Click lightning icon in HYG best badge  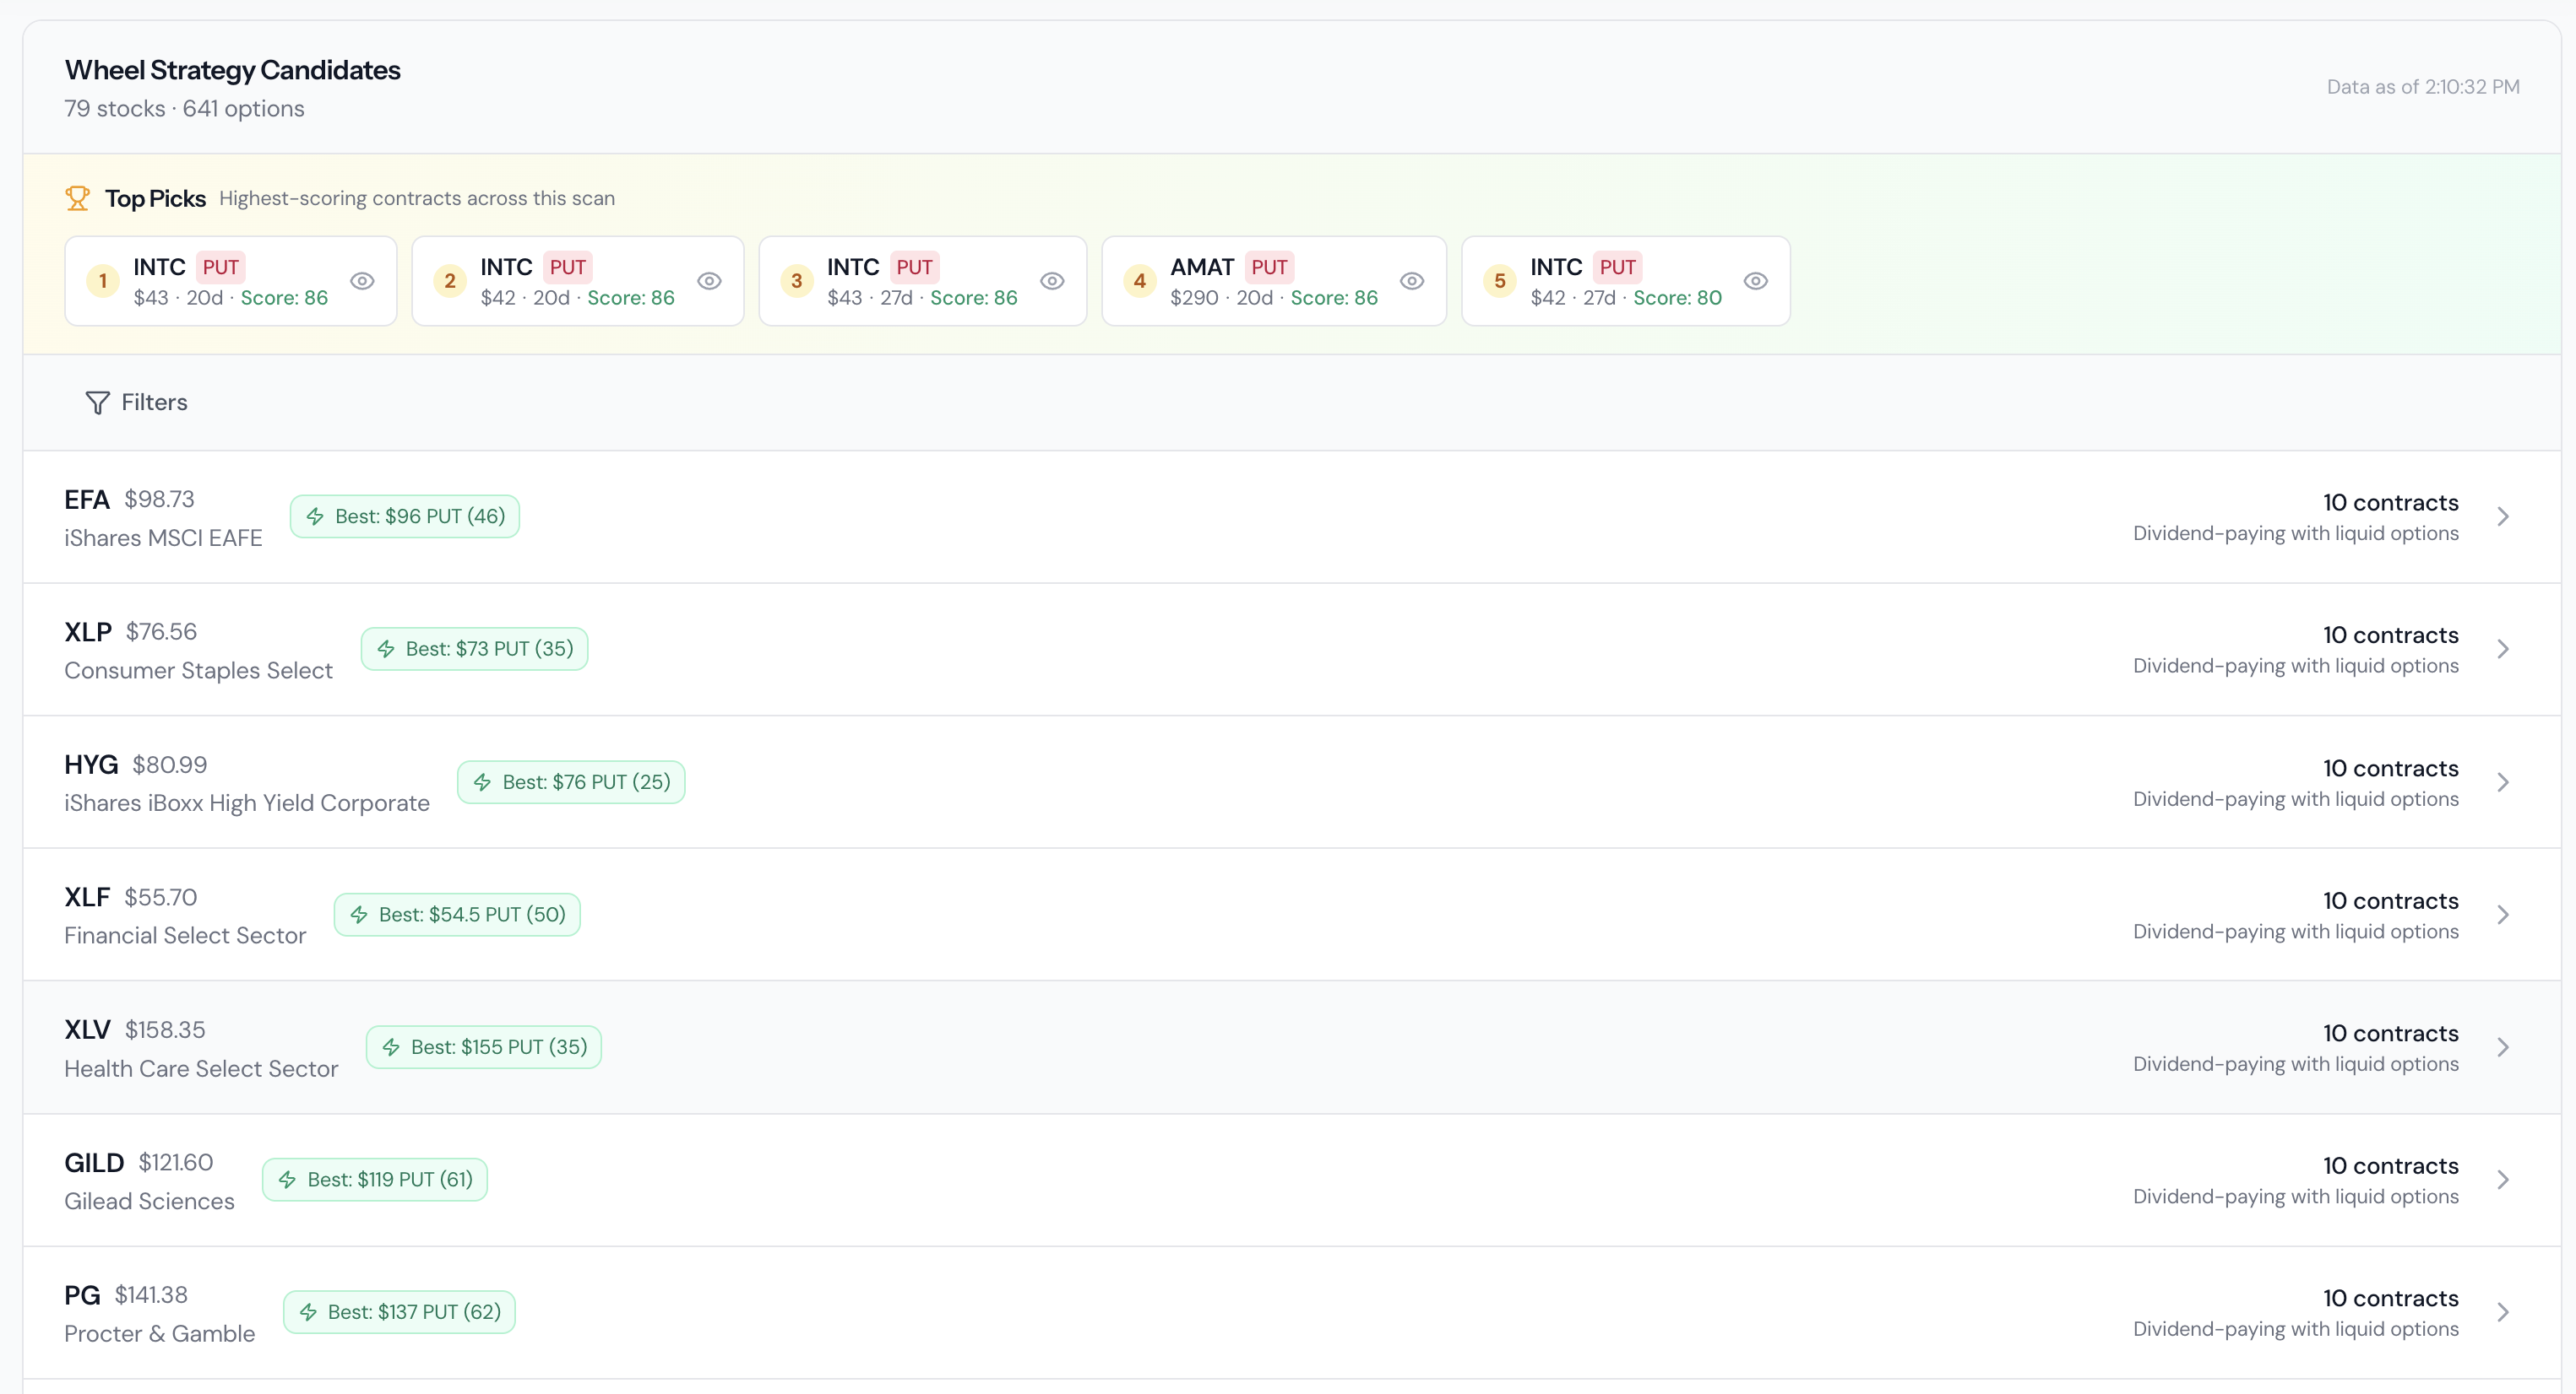482,782
